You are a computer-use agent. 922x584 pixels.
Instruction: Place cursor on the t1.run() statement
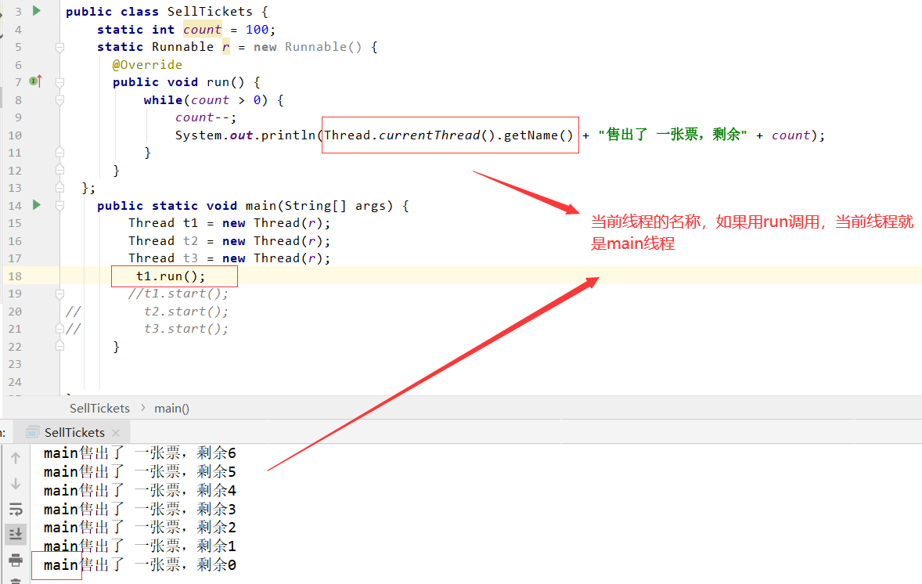pyautogui.click(x=168, y=276)
